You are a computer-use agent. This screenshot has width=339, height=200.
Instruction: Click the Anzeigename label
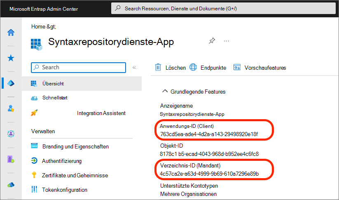176,106
